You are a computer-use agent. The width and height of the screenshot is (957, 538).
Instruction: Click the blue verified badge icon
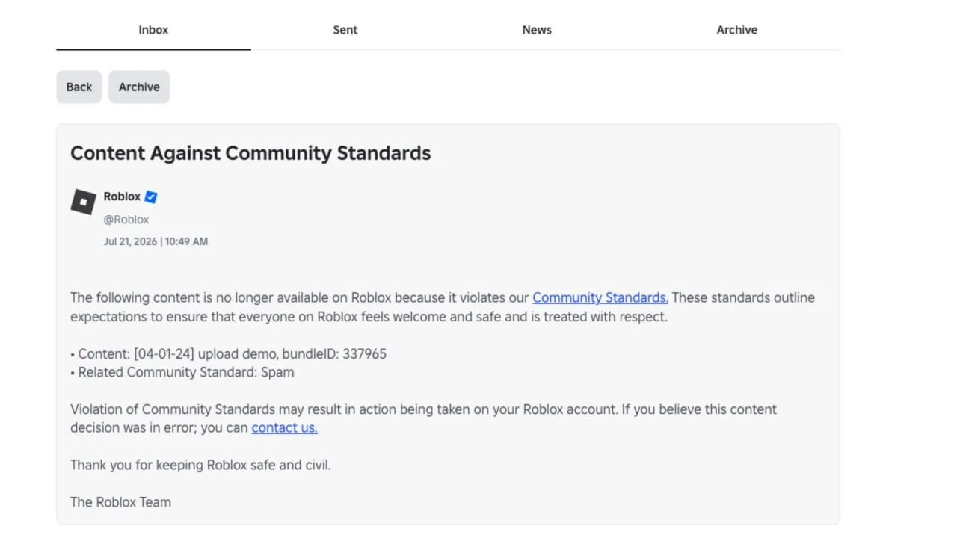pyautogui.click(x=151, y=197)
